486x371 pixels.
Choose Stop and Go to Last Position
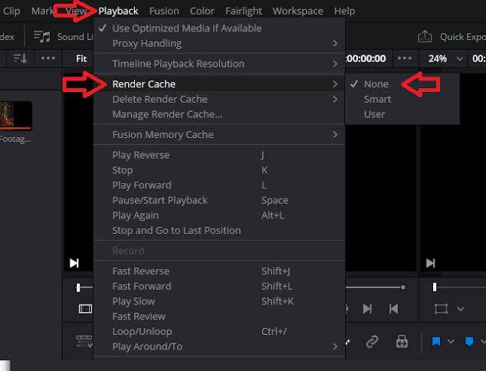click(219, 230)
